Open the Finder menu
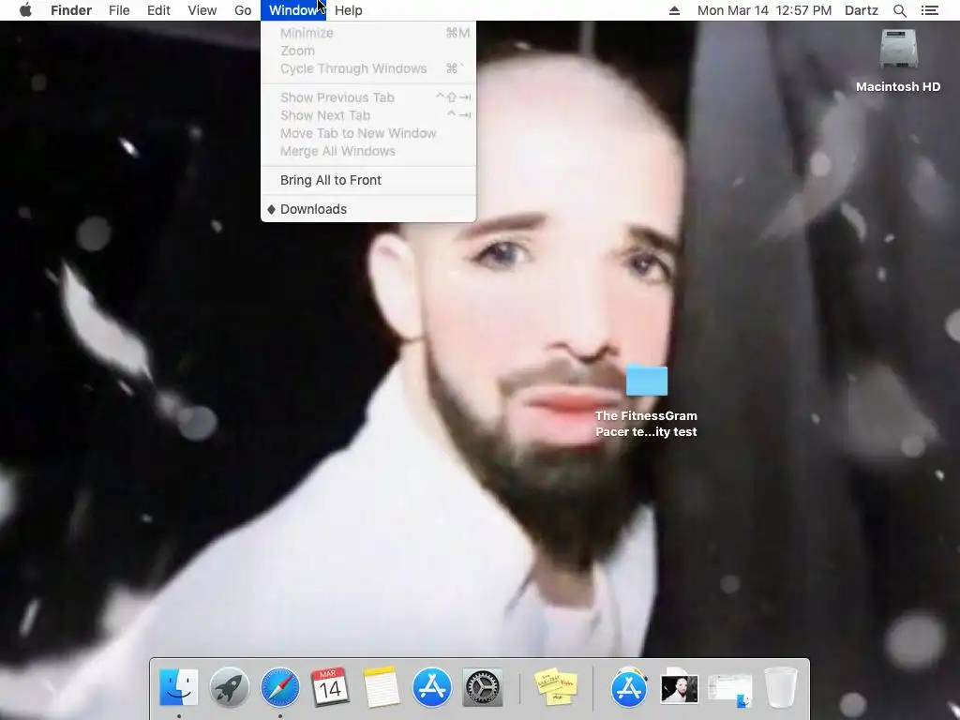 [x=71, y=10]
